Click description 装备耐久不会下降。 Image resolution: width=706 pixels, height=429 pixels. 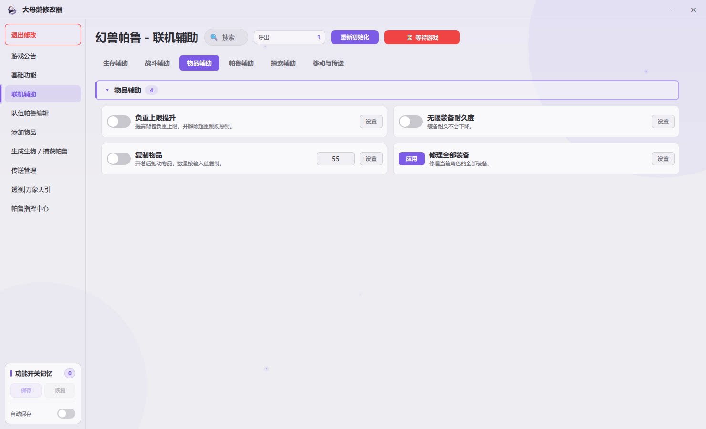tap(450, 126)
